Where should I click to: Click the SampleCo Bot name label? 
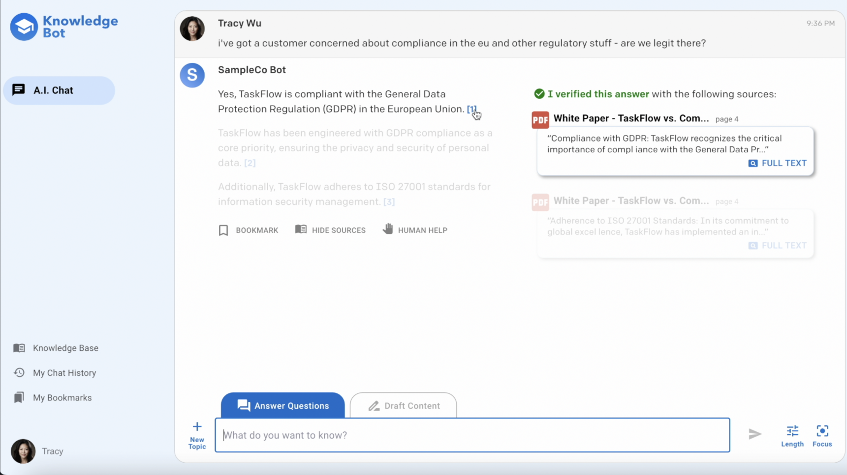[252, 70]
